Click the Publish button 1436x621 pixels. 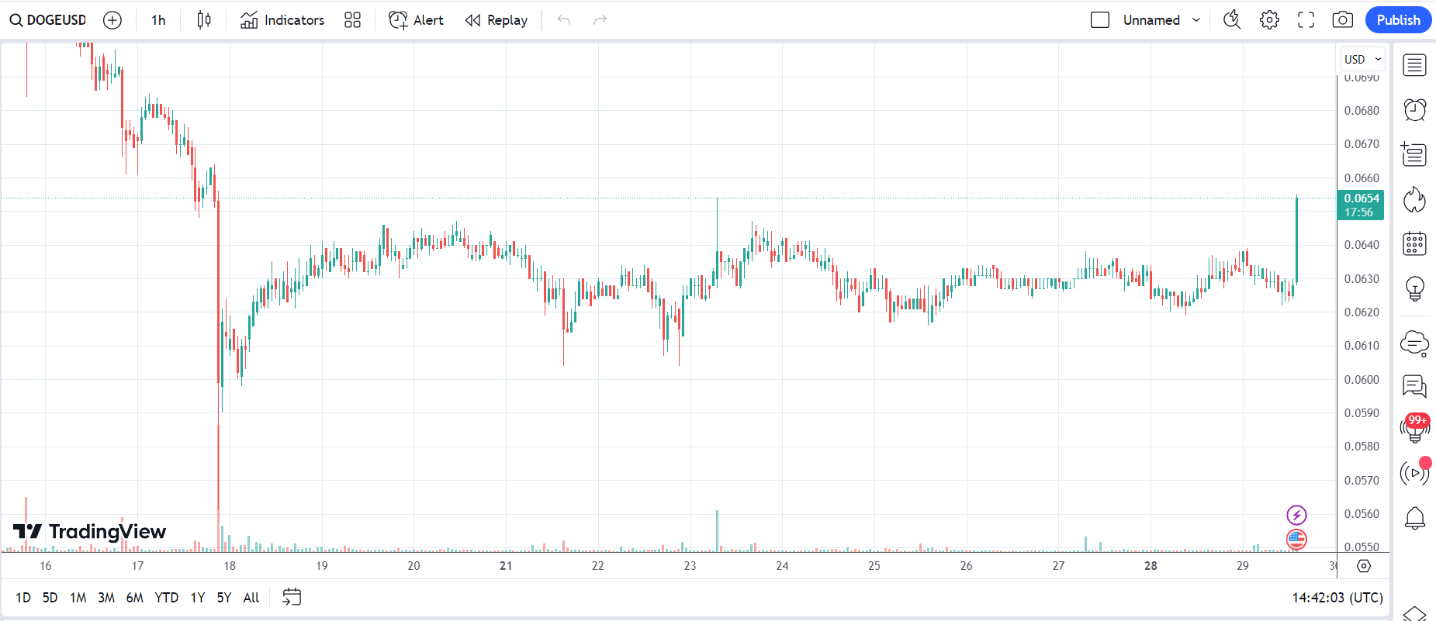(1398, 20)
